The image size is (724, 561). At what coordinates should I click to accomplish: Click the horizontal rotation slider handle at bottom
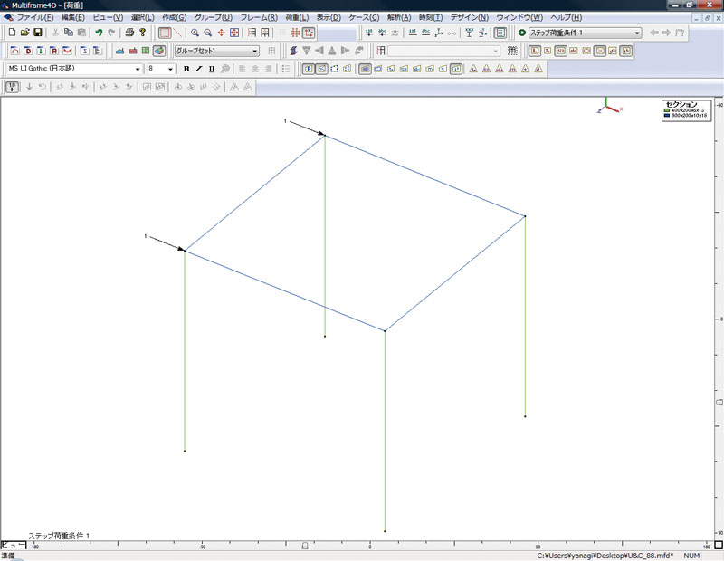305,546
